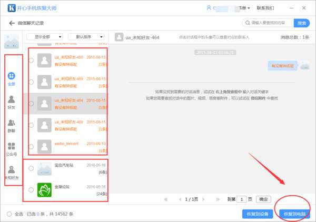This screenshot has width=316, height=222.
Task: Select radio button for highlighted ua_未知好友-464
Action: click(31, 104)
